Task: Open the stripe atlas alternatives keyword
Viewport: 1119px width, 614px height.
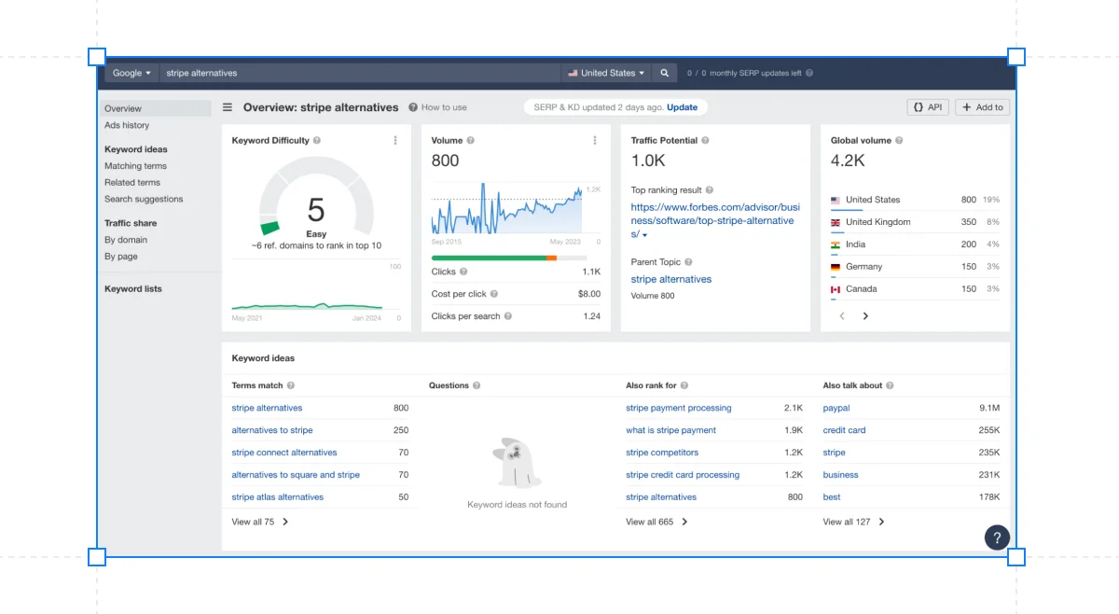Action: pos(278,497)
